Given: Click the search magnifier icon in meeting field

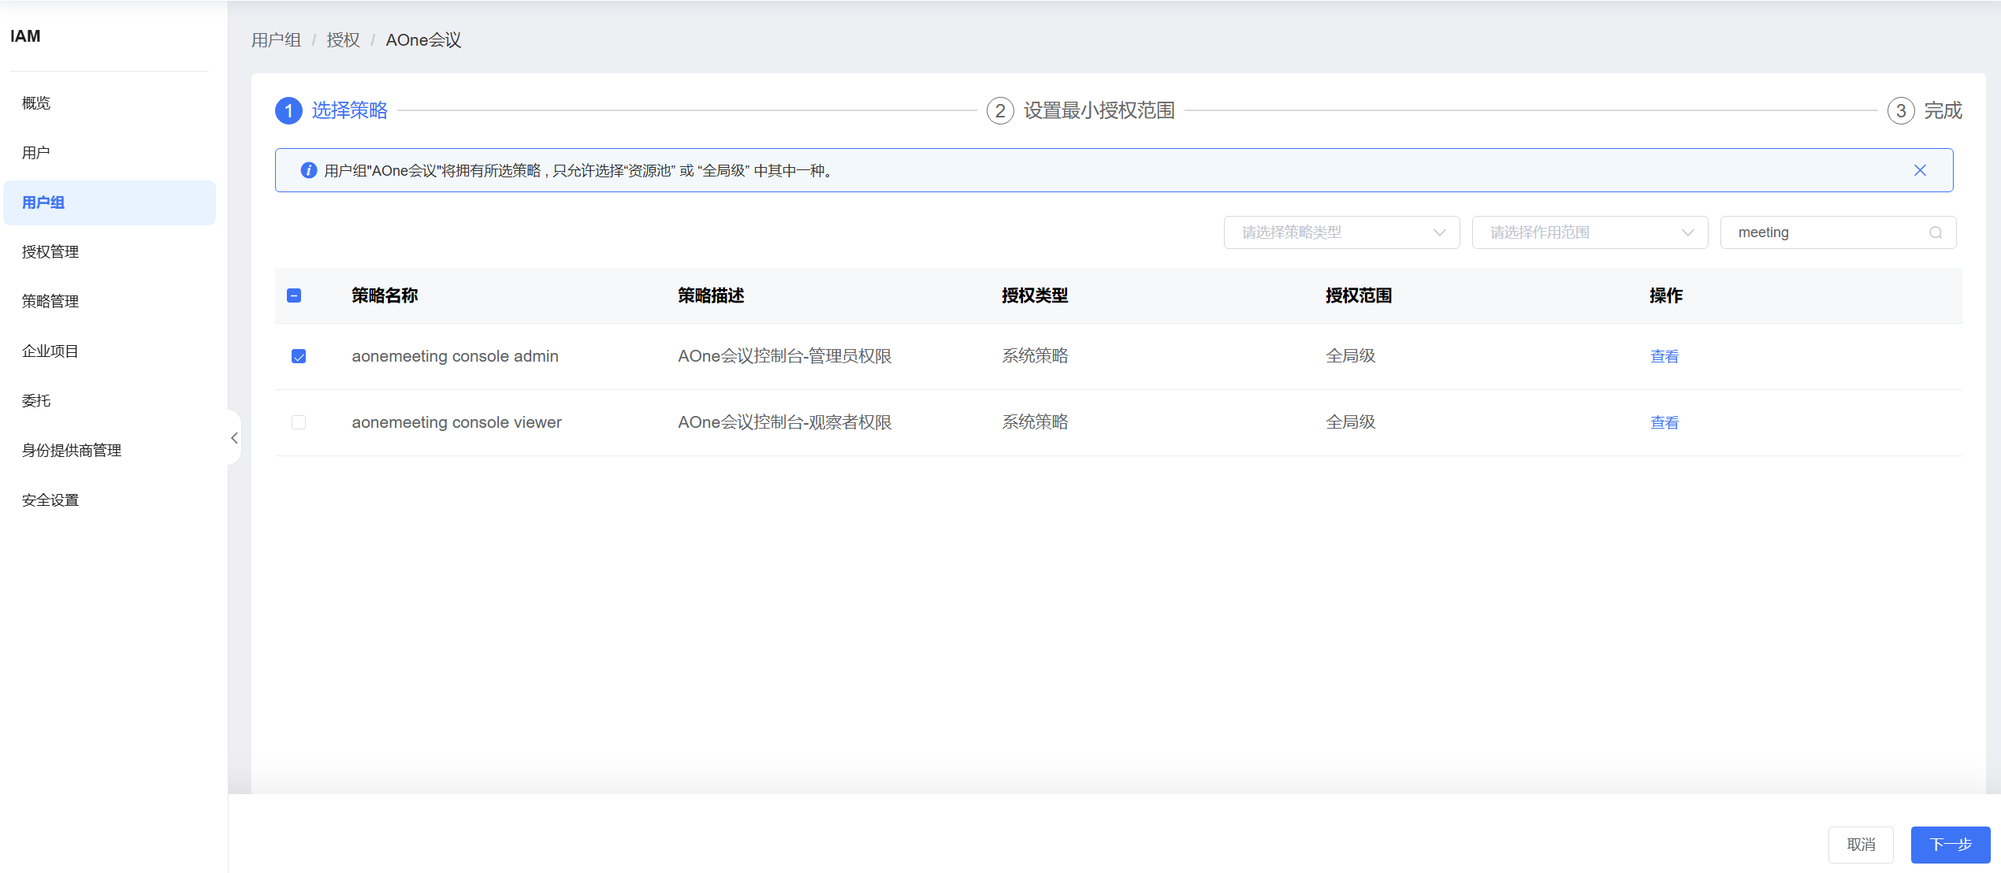Looking at the screenshot, I should coord(1935,232).
